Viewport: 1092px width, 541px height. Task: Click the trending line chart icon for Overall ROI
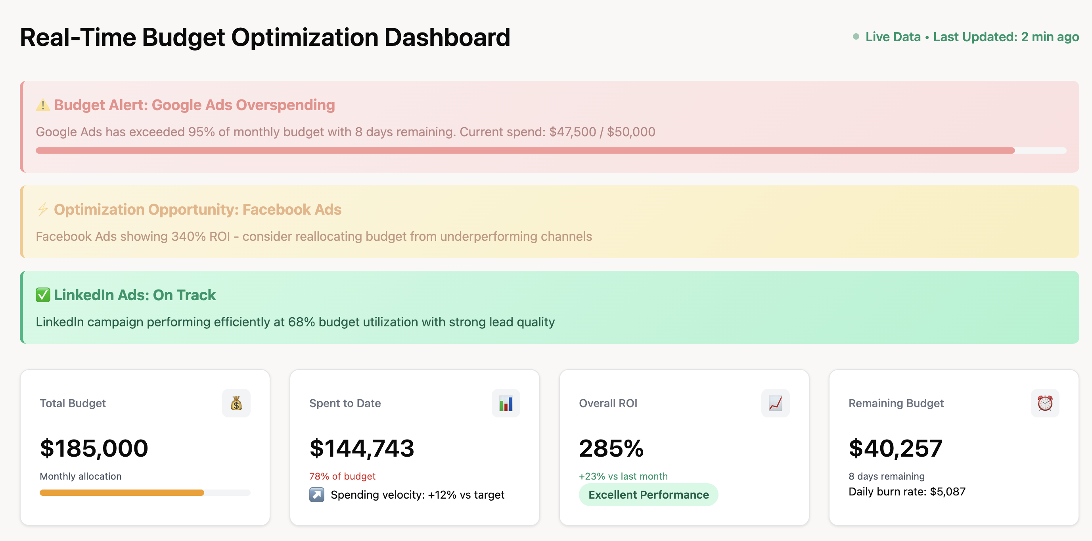[x=775, y=404]
